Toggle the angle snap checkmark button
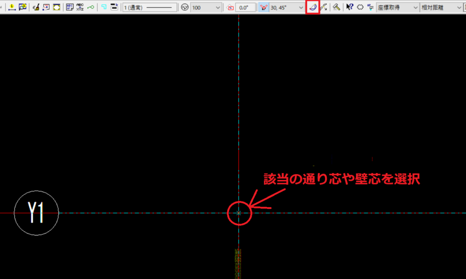Screen dimensions: 466x279 pos(263,7)
